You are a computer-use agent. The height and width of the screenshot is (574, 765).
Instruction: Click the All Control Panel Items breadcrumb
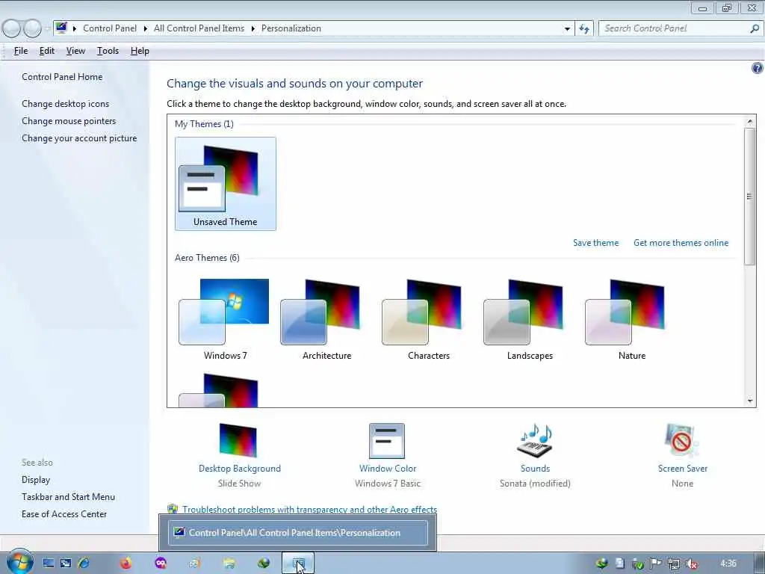[199, 28]
